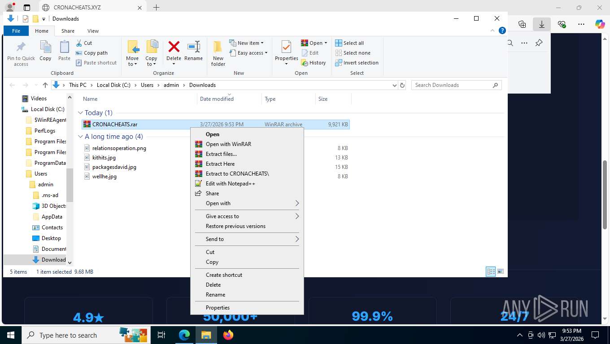
Task: Collapse the Today (1) group
Action: (81, 113)
